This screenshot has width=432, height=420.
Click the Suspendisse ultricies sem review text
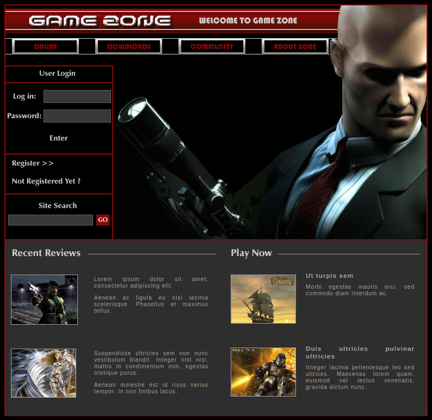click(151, 363)
